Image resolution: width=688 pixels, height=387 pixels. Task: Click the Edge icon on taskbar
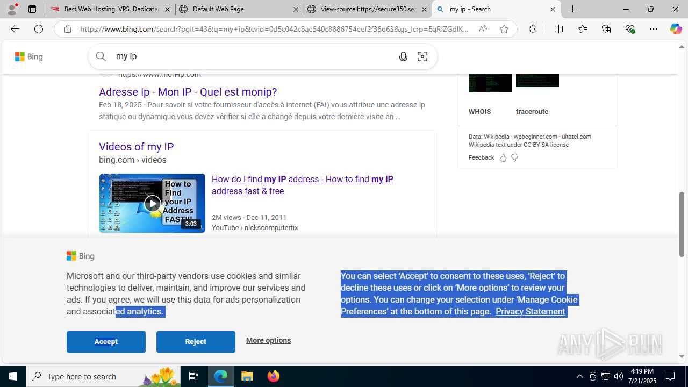[x=221, y=376]
